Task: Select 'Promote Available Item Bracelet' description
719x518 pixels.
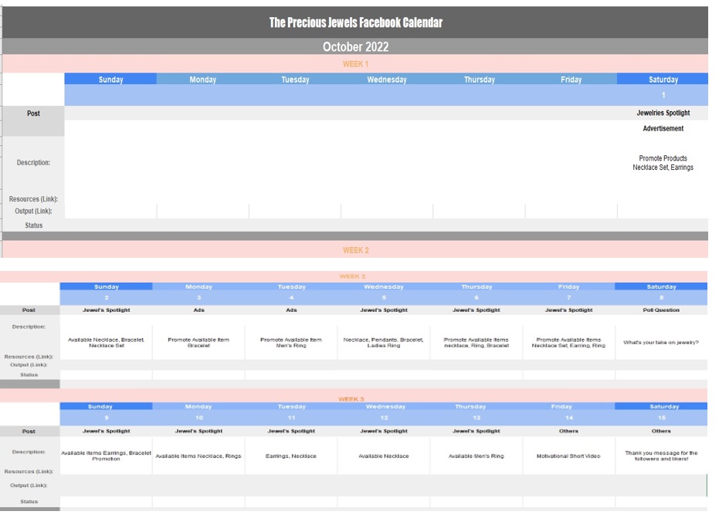Action: (198, 343)
